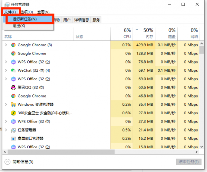Viewport: 207px width, 172px height.
Task: Switch to the 用户 tab
Action: [x=67, y=20]
